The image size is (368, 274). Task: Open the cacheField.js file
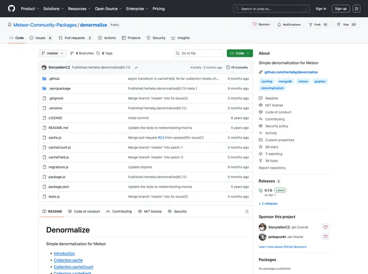pyautogui.click(x=59, y=157)
